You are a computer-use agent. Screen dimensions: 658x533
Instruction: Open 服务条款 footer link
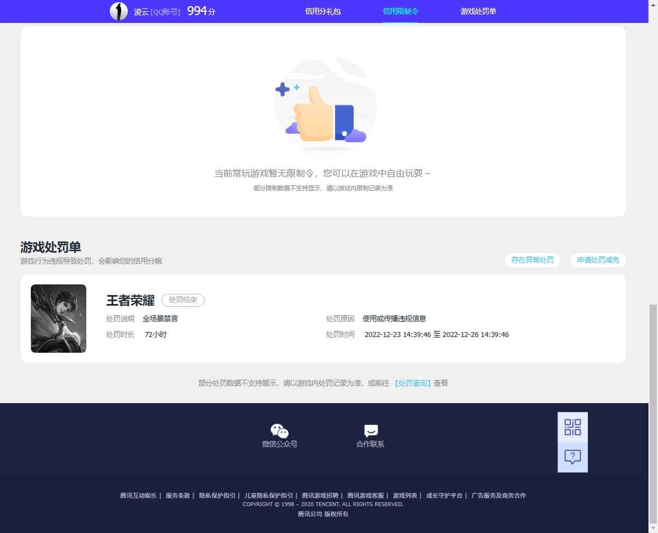point(178,495)
